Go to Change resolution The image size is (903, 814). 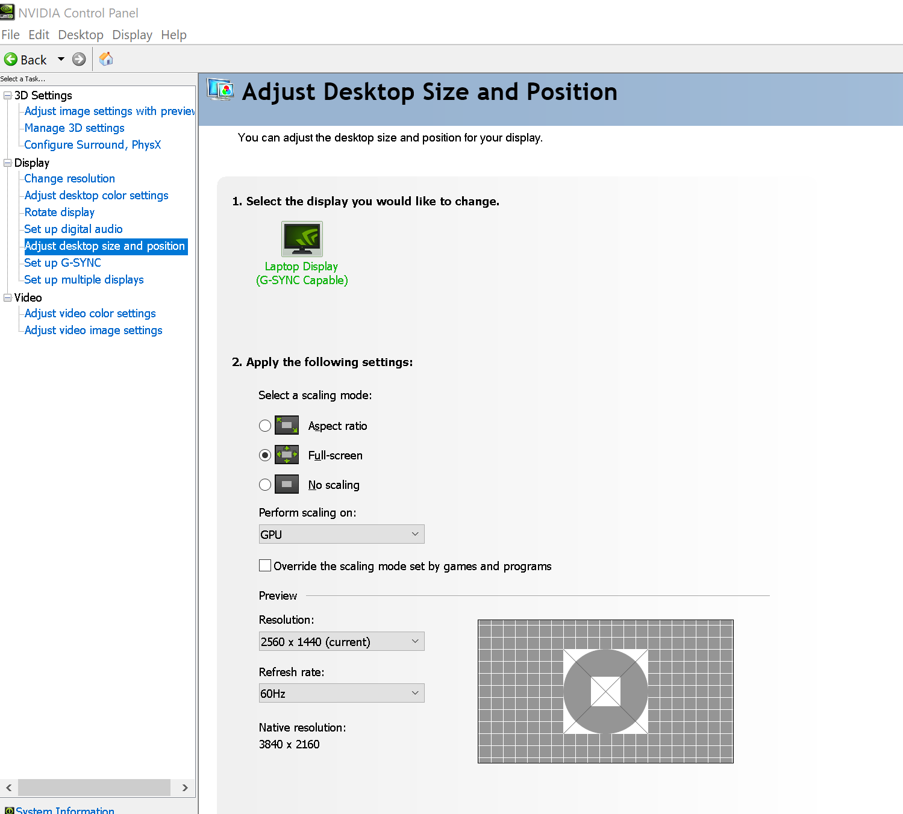pyautogui.click(x=69, y=179)
